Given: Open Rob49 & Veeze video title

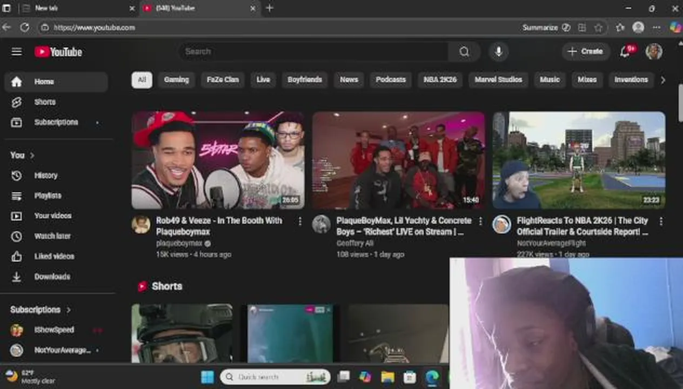Looking at the screenshot, I should (219, 226).
